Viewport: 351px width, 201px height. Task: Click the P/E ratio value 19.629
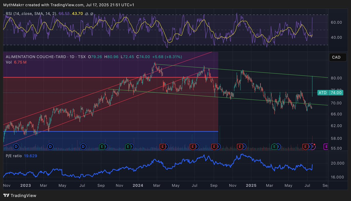click(30, 156)
